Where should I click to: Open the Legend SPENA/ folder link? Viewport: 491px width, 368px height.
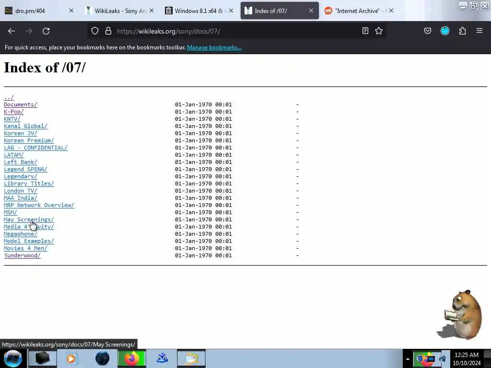point(25,169)
